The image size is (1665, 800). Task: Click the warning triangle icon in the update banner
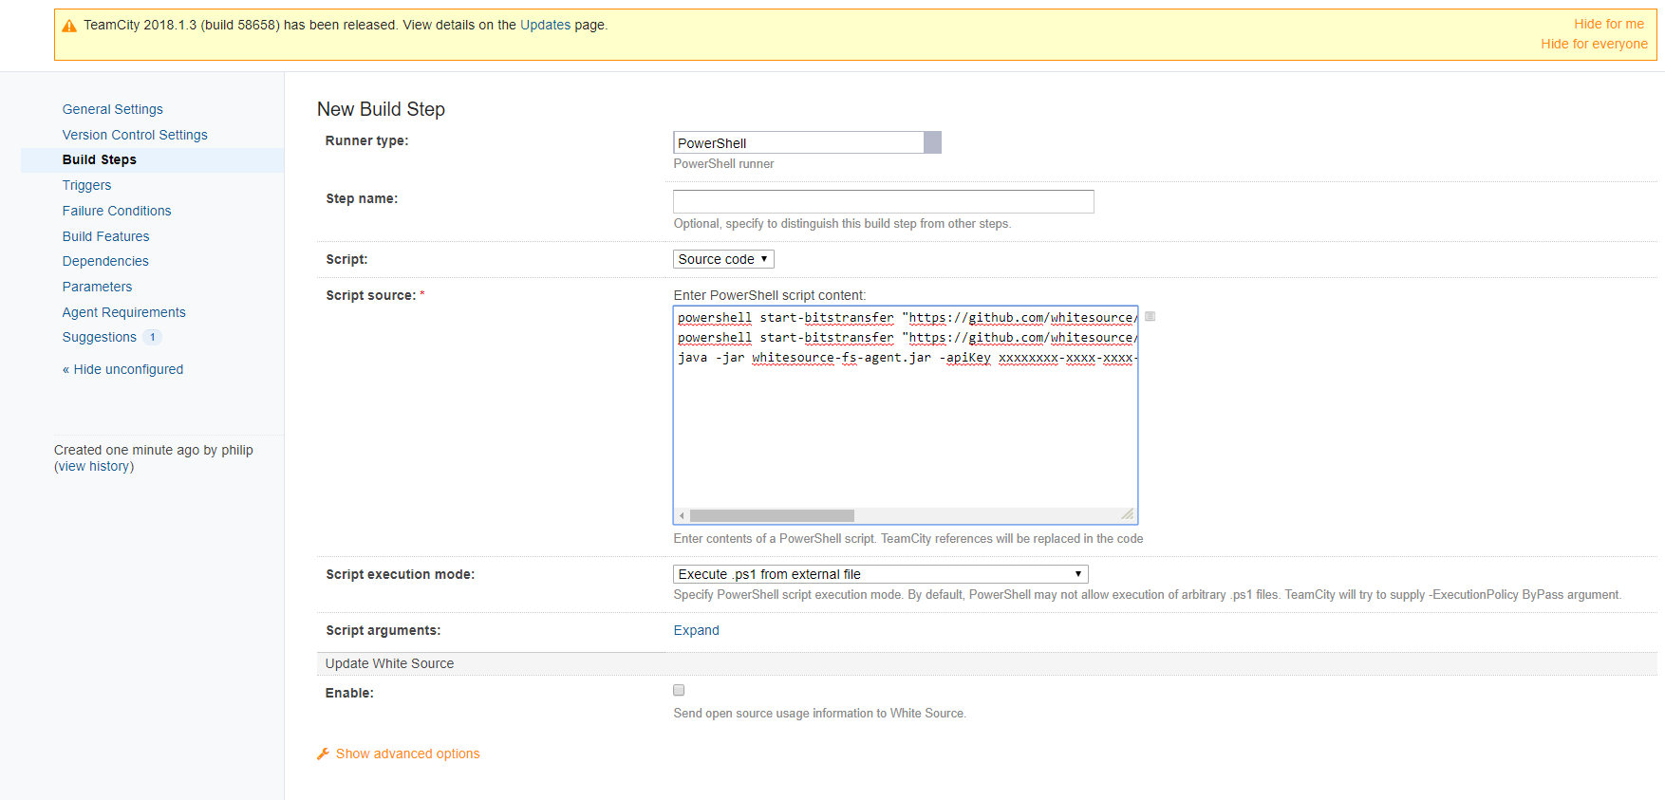[x=69, y=26]
